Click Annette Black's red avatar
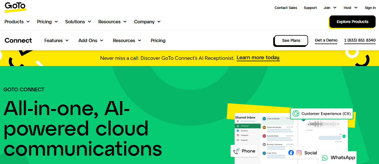This screenshot has width=379, height=164. pos(264,136)
